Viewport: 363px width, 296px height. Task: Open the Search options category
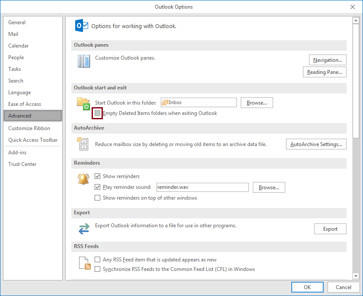point(33,80)
